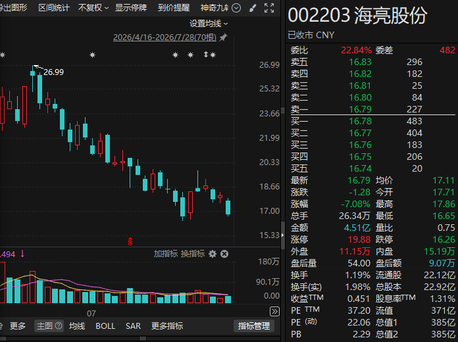Select 神奇九转 indicator
Viewport: 458px width, 342px height.
click(215, 8)
